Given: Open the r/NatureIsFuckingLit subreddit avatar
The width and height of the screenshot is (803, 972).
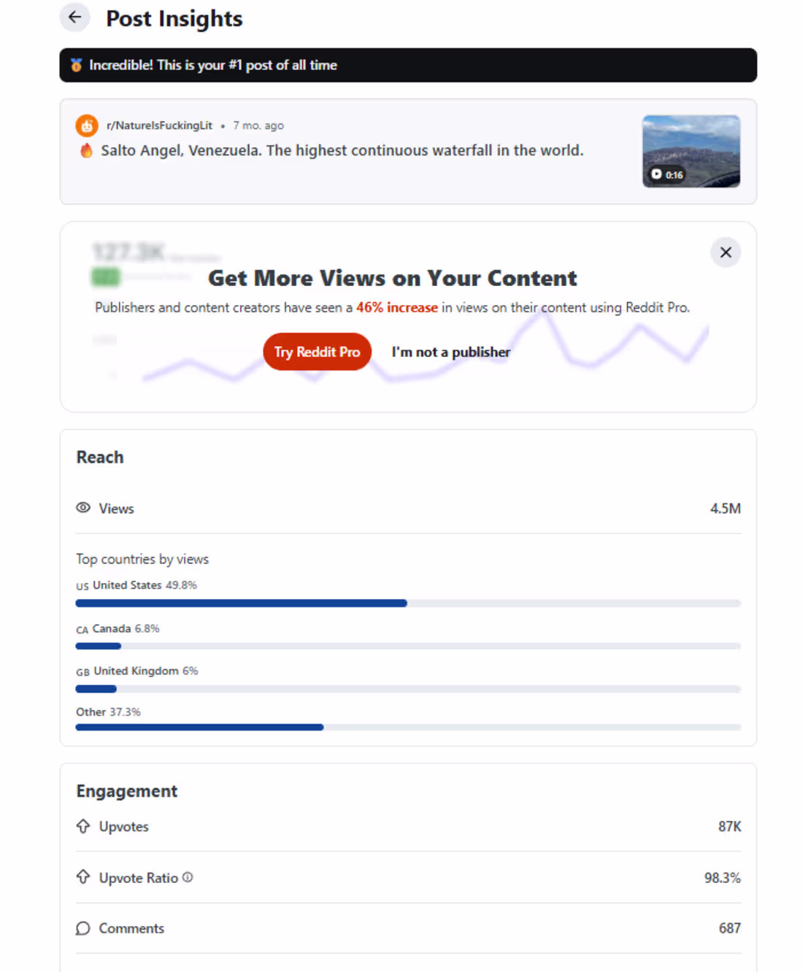Looking at the screenshot, I should 87,126.
